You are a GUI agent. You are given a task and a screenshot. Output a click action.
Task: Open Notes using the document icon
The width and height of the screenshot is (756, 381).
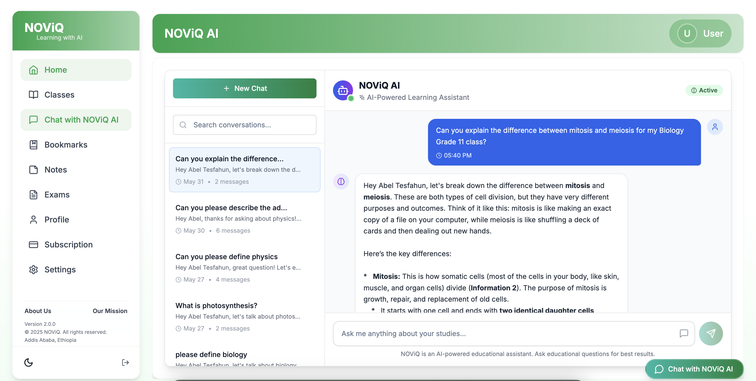pyautogui.click(x=33, y=169)
